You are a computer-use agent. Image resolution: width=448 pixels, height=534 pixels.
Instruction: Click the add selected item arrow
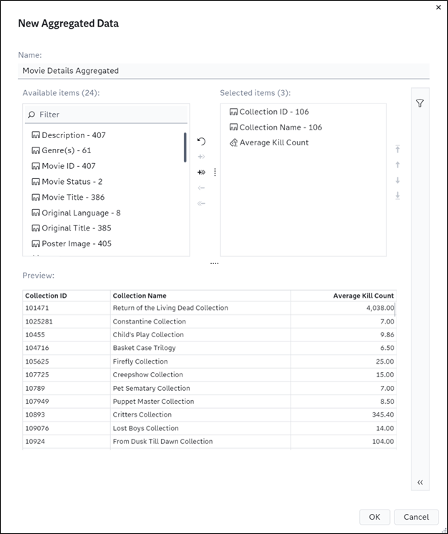(201, 157)
